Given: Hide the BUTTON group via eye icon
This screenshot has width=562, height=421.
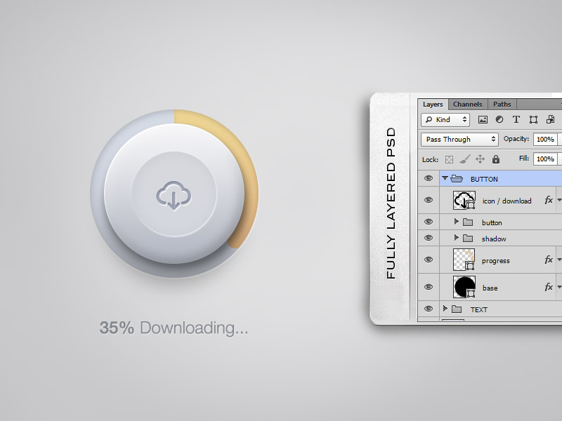Looking at the screenshot, I should coord(429,178).
